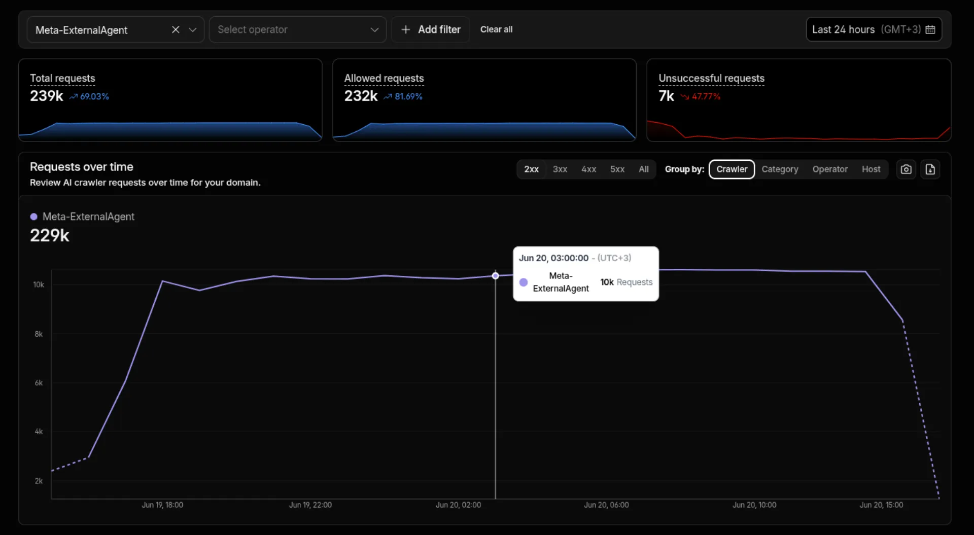This screenshot has width=974, height=535.
Task: Click the 239k total requests value
Action: click(x=47, y=96)
